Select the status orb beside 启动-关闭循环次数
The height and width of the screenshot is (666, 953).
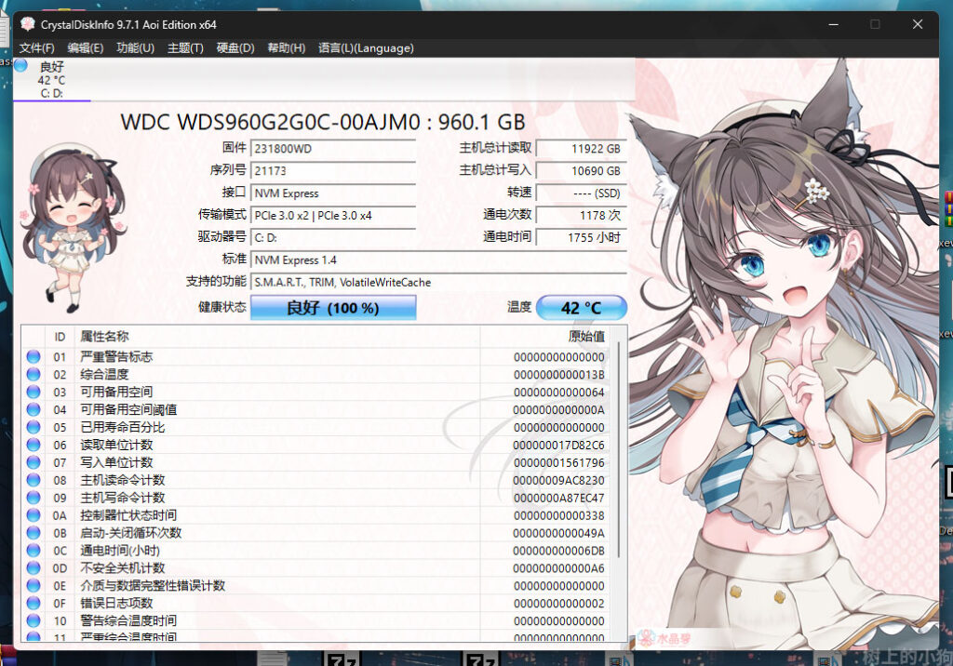click(x=34, y=533)
